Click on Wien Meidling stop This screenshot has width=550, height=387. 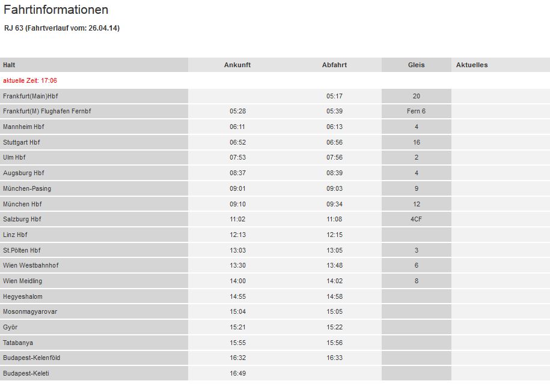click(22, 281)
